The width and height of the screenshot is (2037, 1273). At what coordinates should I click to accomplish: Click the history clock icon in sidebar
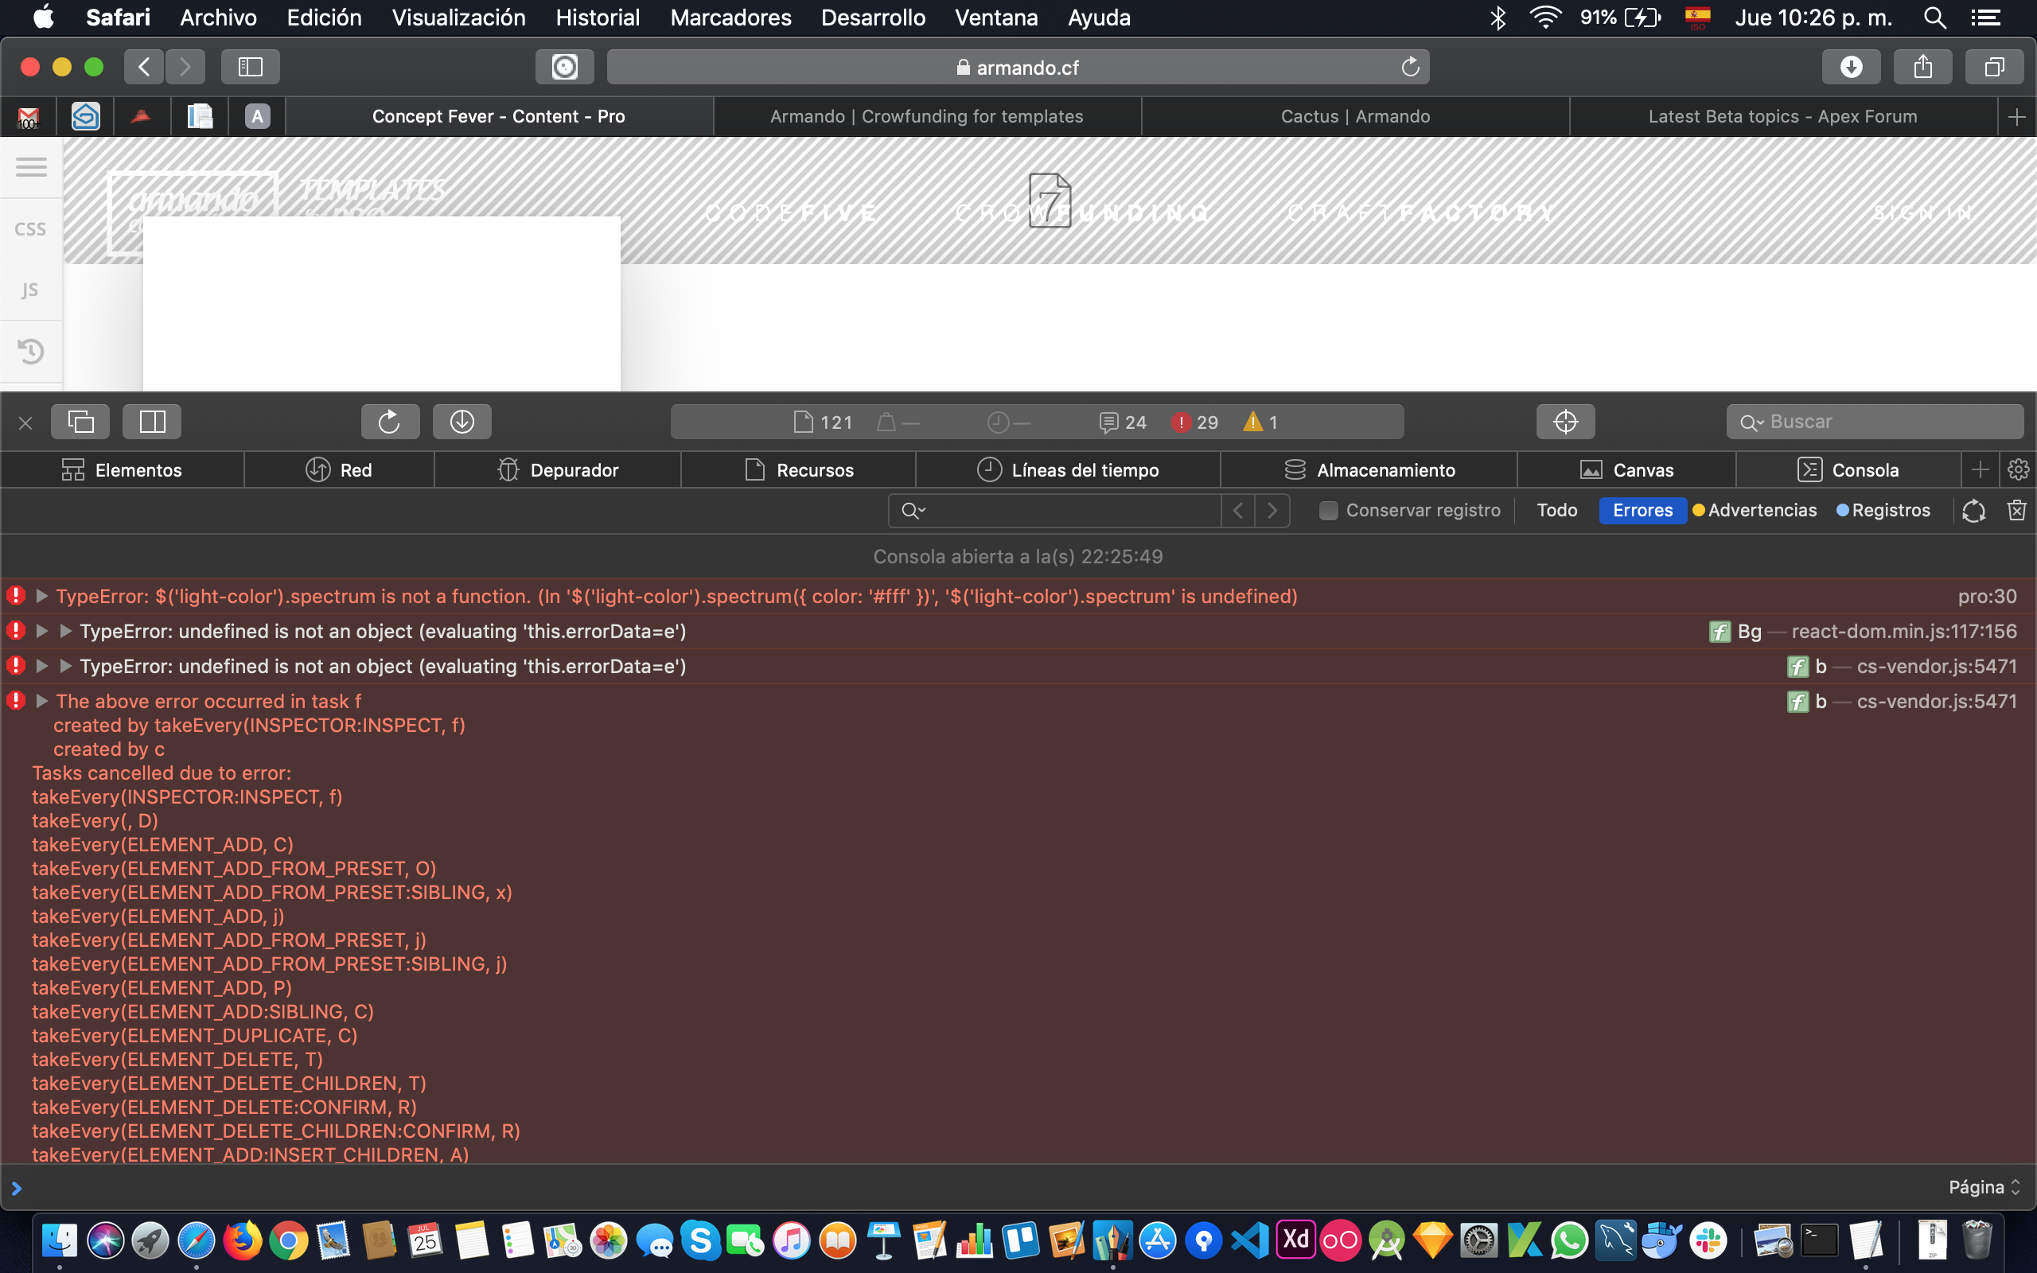coord(31,351)
